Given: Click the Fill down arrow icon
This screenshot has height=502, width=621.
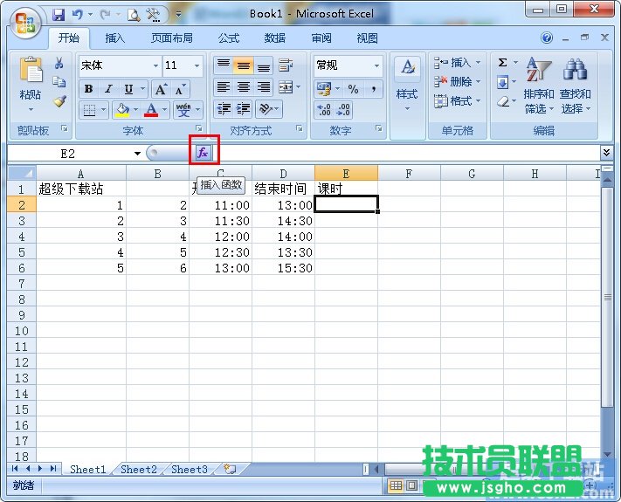Looking at the screenshot, I should [x=502, y=82].
